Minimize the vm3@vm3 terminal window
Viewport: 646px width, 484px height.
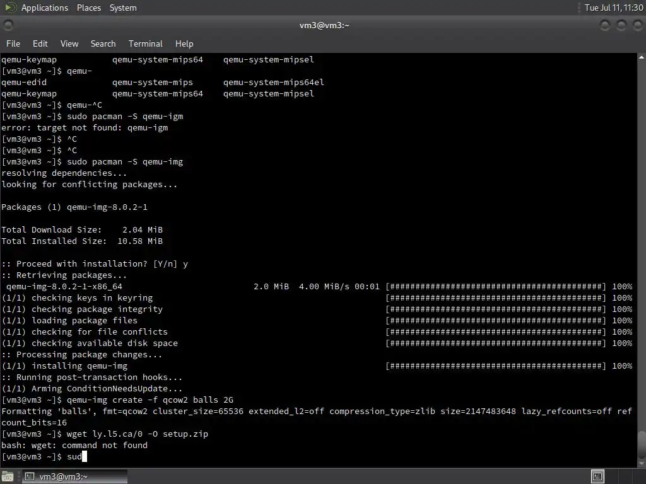point(605,25)
